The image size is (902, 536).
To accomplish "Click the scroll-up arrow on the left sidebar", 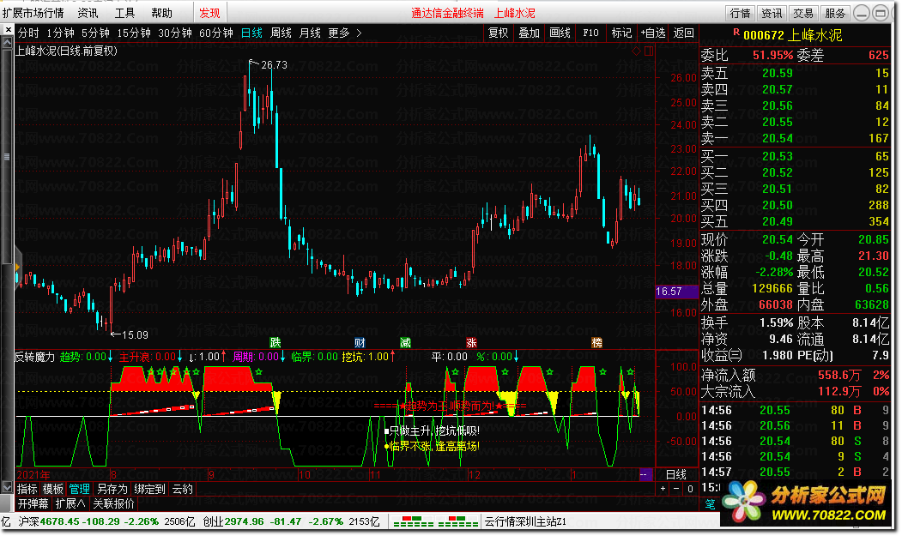I will 8,43.
